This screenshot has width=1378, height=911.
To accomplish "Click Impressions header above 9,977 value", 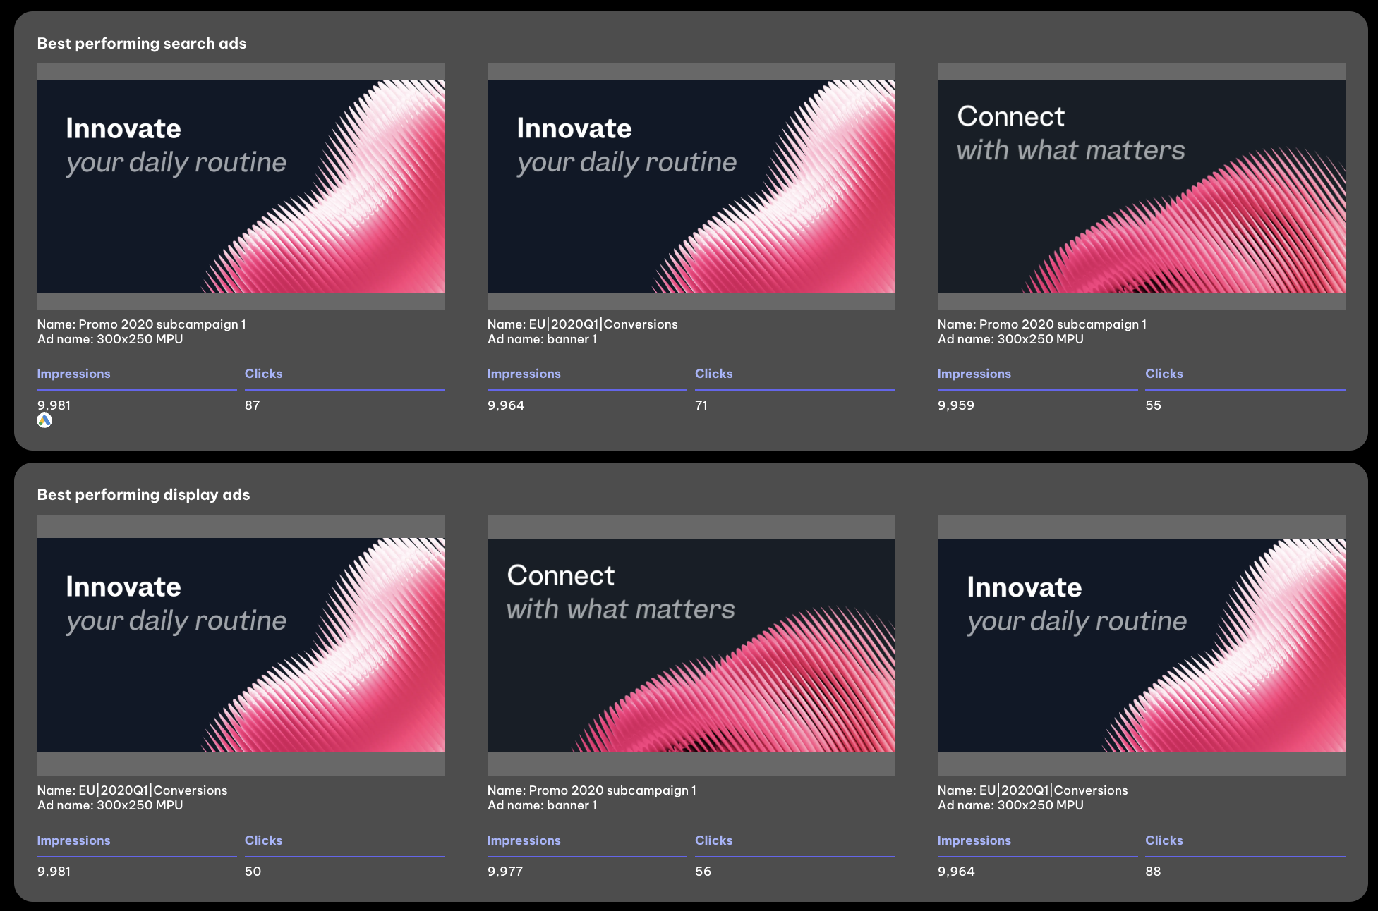I will (x=524, y=840).
